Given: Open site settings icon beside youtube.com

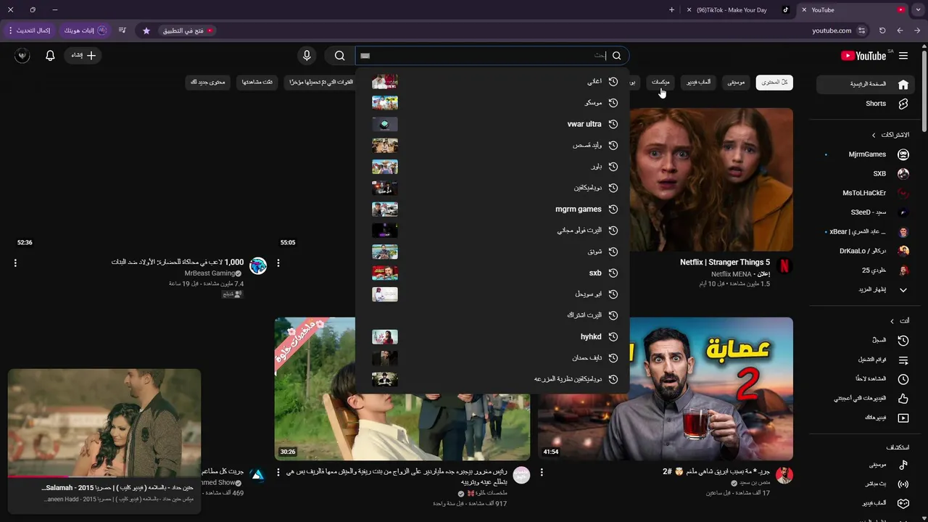Looking at the screenshot, I should coord(861,30).
